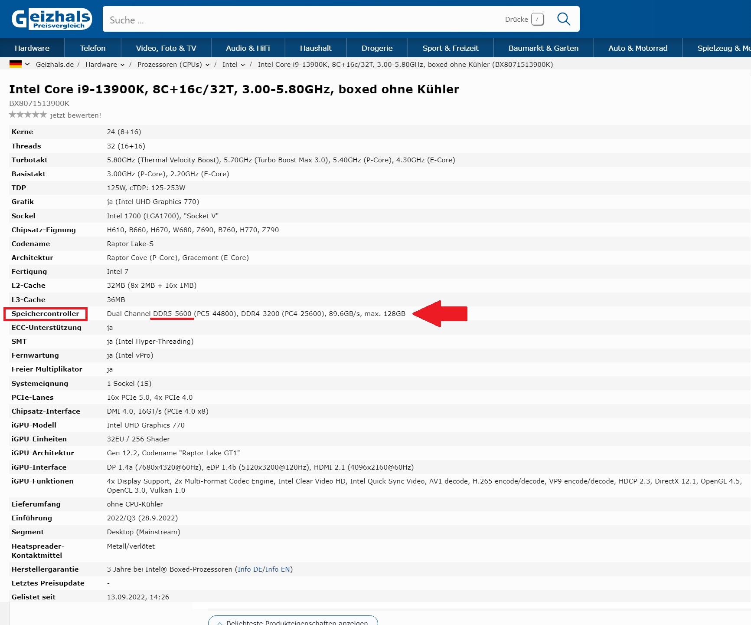Click the Intel UHD Graphics 770 Grafik value
The height and width of the screenshot is (625, 751).
tap(153, 202)
